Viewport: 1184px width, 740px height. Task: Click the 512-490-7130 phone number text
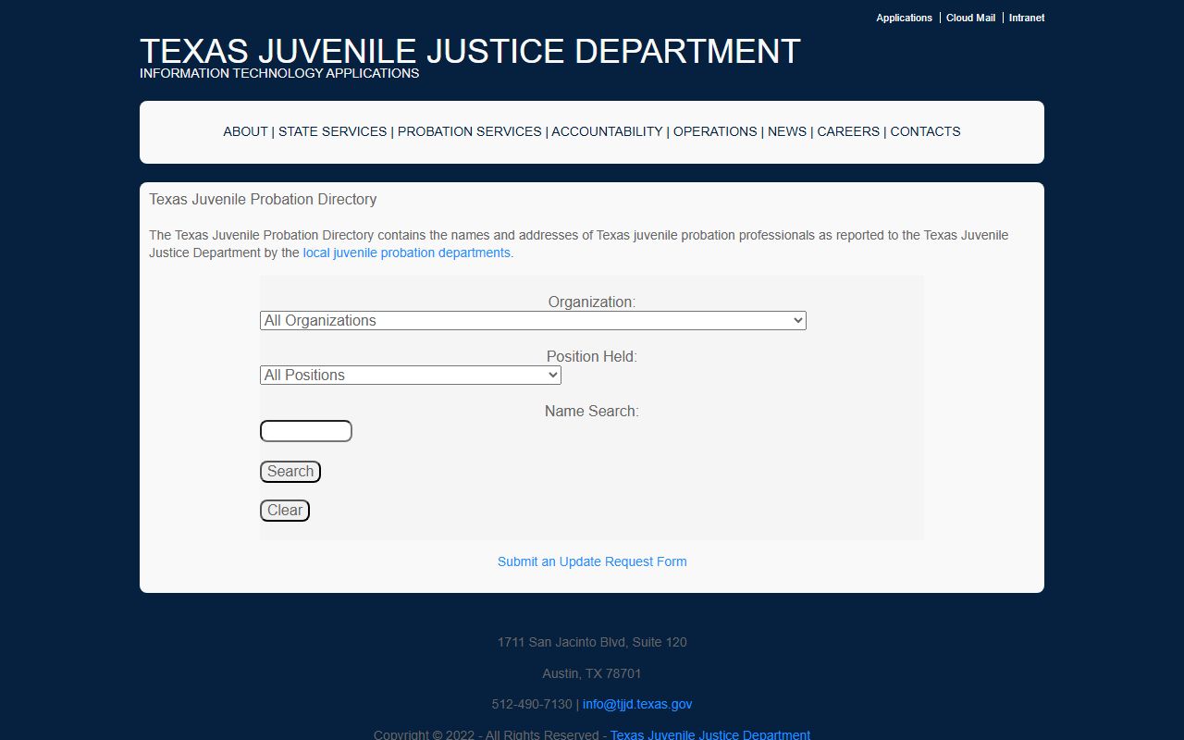coord(532,704)
